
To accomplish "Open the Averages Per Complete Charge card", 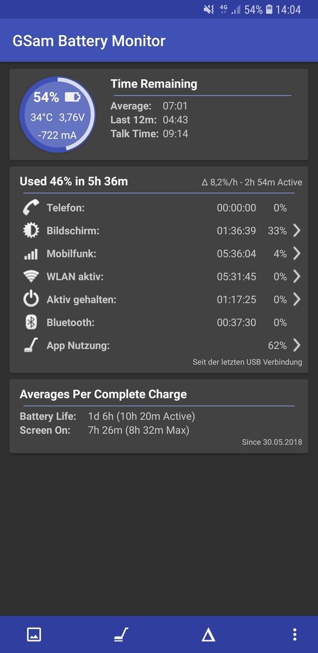I will (x=159, y=416).
